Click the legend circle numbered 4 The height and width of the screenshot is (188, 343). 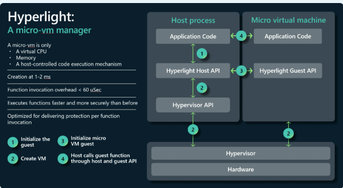63,159
